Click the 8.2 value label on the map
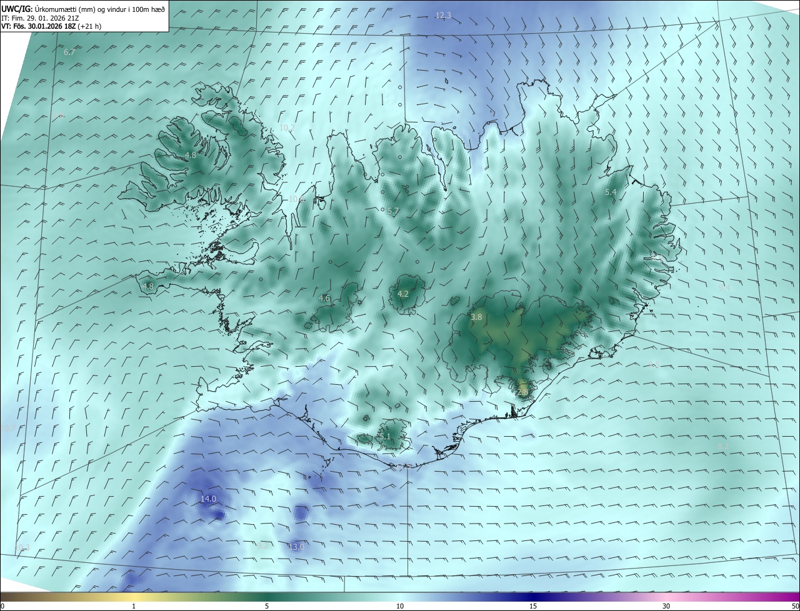 [723, 446]
